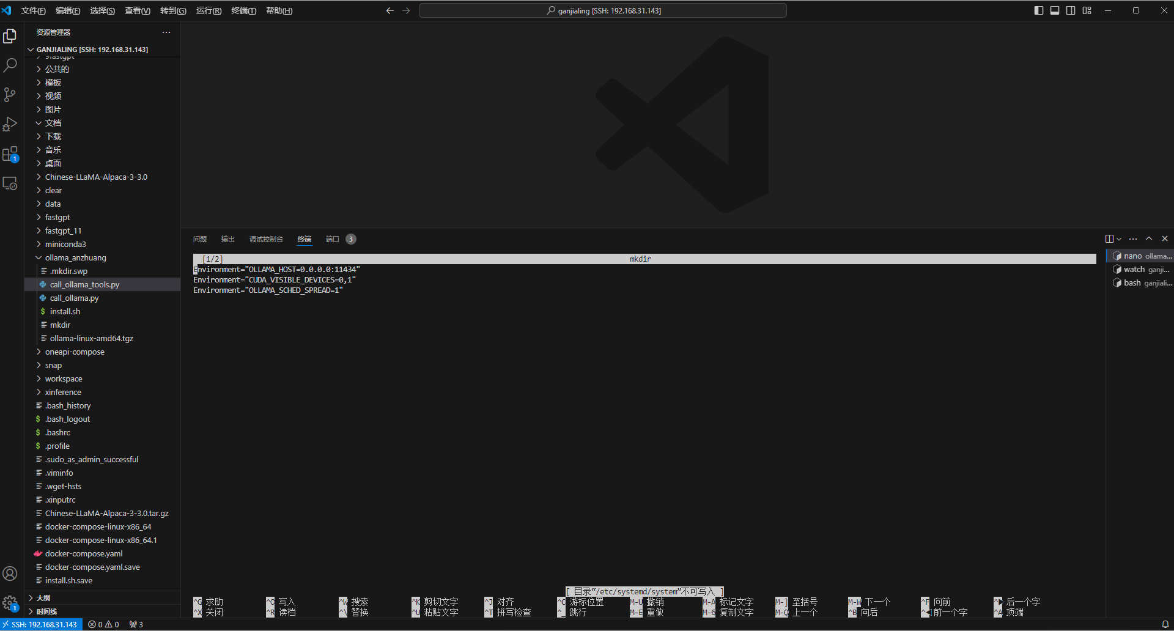Open call_ollama_tools.py file

[x=102, y=284]
